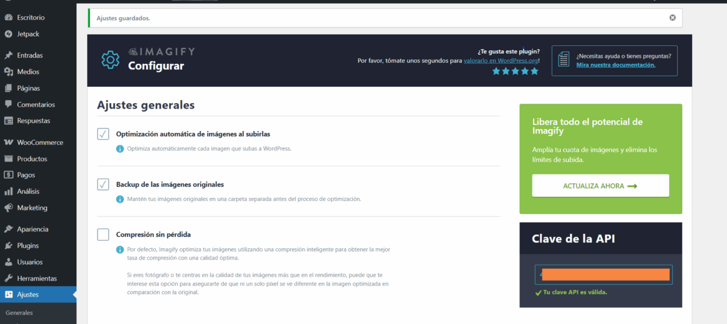Click the Análisis bar chart icon
Image resolution: width=727 pixels, height=324 pixels.
pyautogui.click(x=8, y=192)
